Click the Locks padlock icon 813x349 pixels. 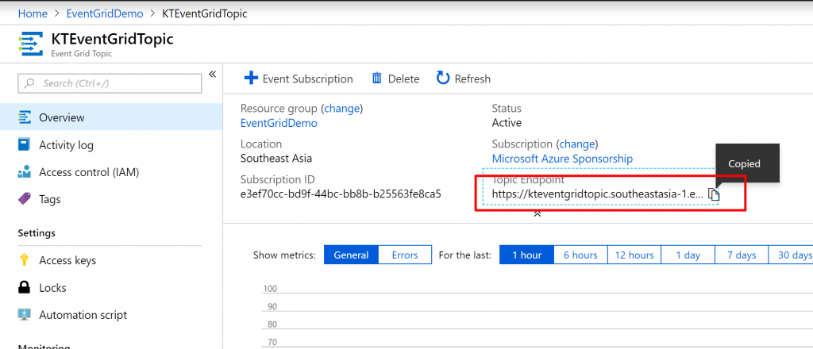click(x=24, y=287)
